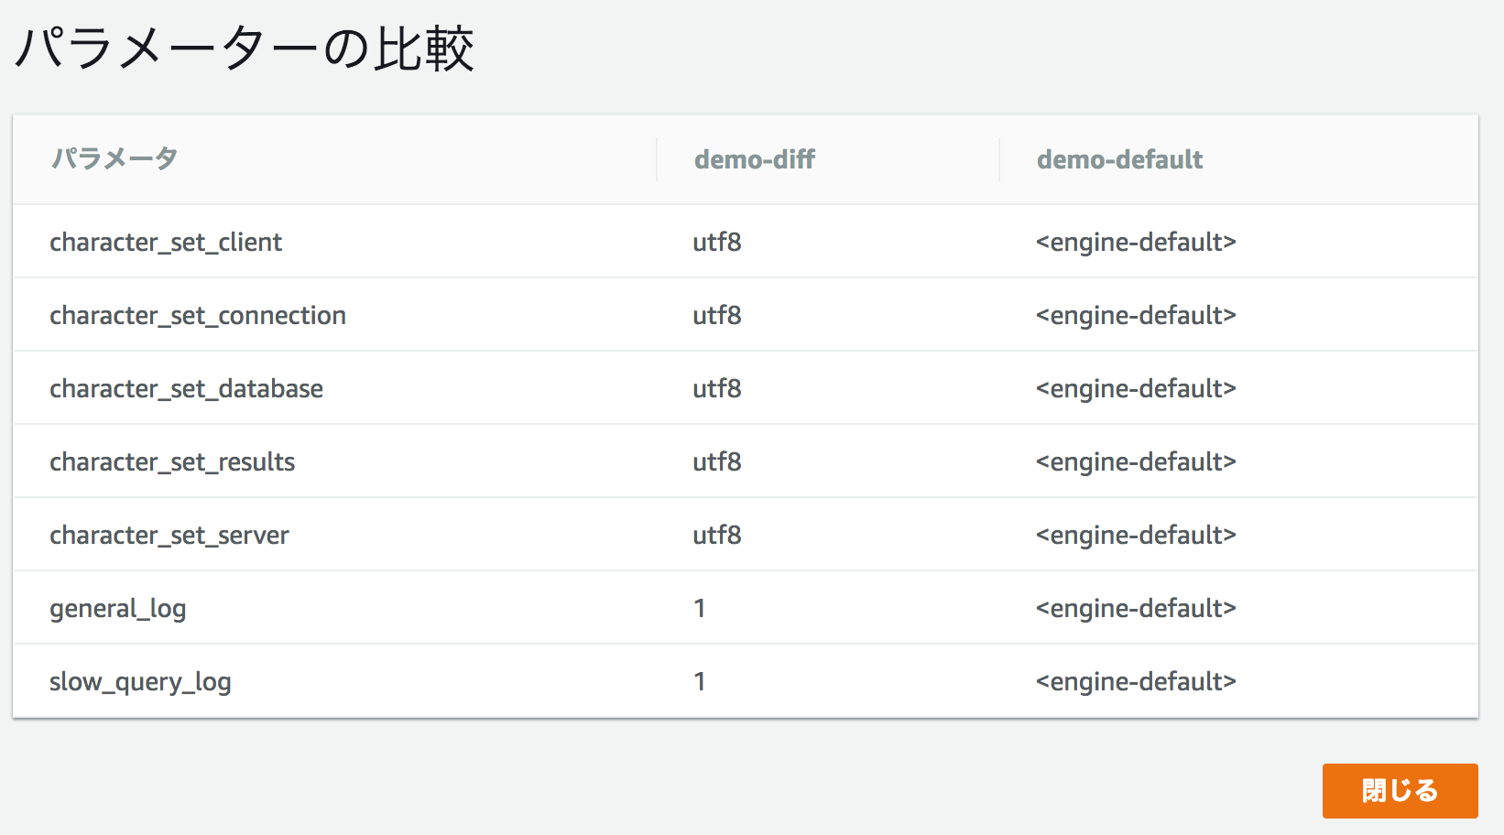Click utf8 value for character_set_client
Screen dimensions: 1504x835
tap(716, 242)
